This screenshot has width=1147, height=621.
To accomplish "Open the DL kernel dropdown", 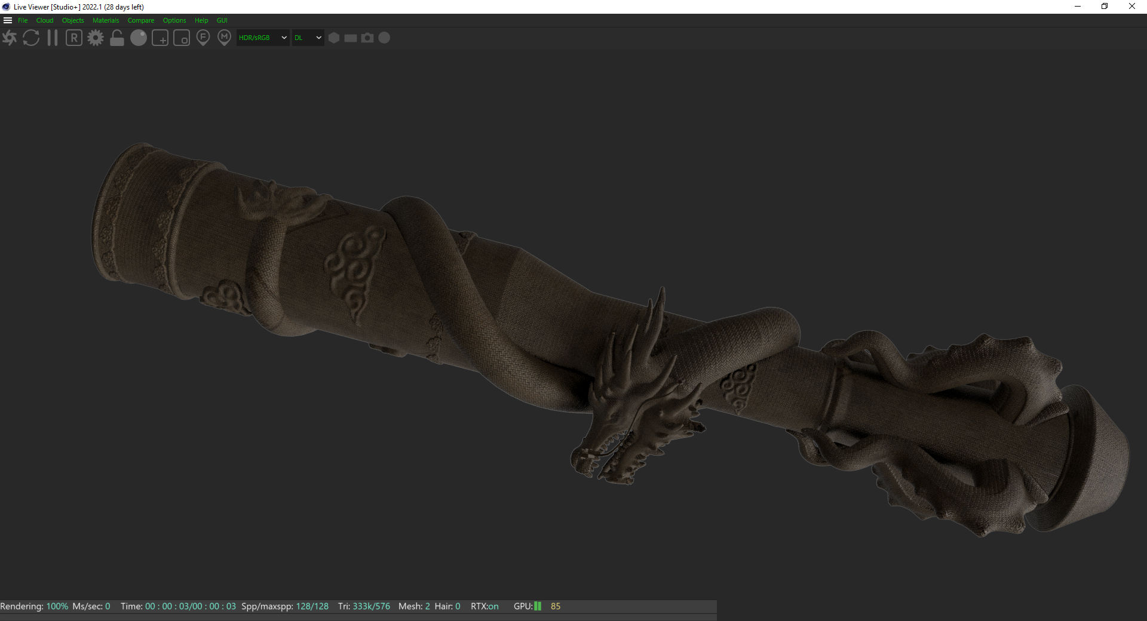I will click(308, 38).
